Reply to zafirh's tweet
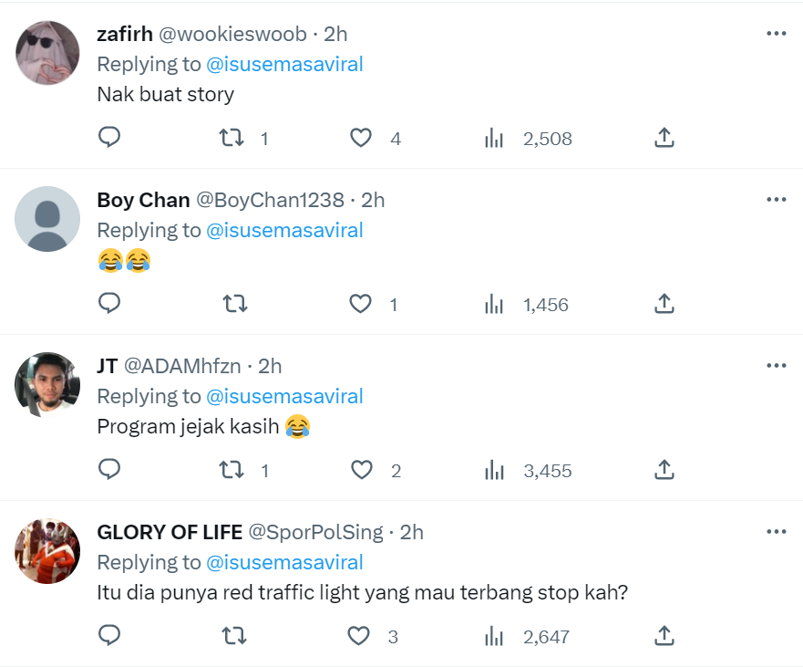 tap(109, 138)
